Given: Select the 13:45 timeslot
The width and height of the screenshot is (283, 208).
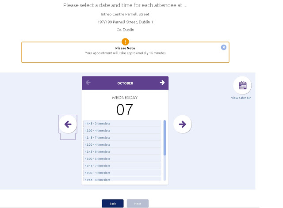Looking at the screenshot, I should (122, 179).
